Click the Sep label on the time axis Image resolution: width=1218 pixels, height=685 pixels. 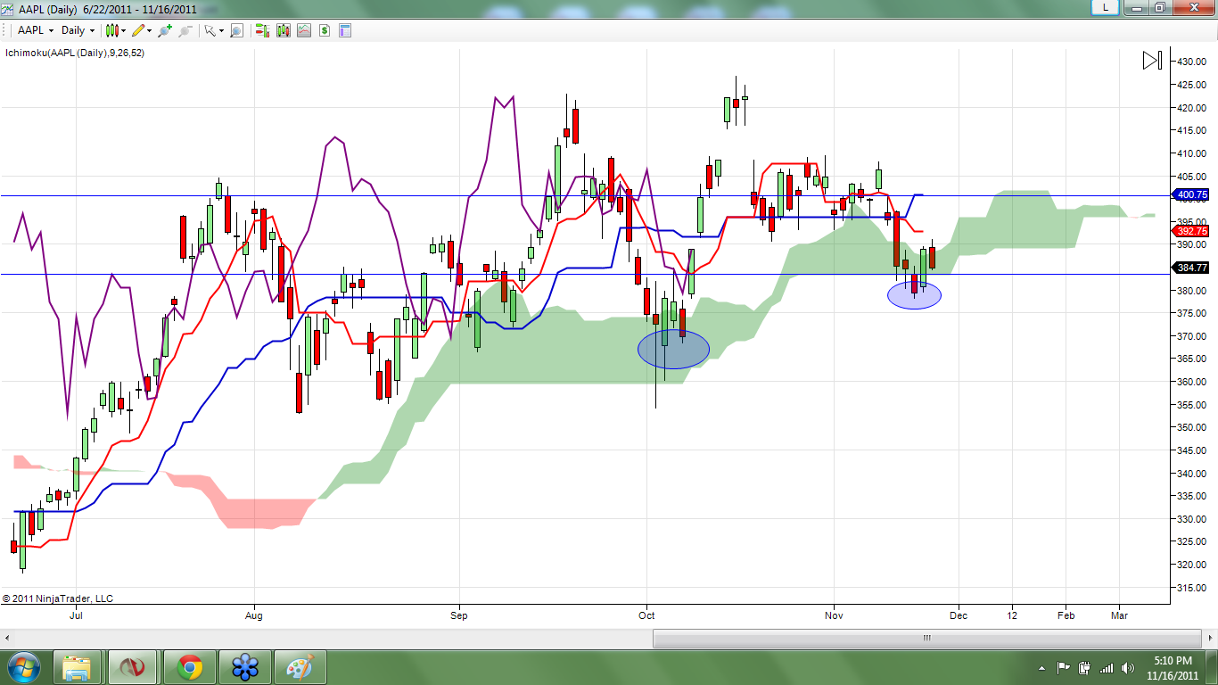click(459, 615)
